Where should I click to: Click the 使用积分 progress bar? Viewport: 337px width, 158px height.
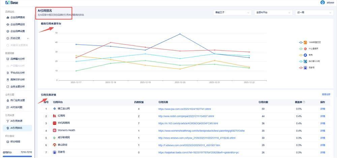point(18,156)
